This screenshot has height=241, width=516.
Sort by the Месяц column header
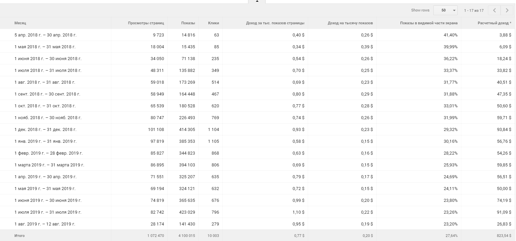coord(20,23)
